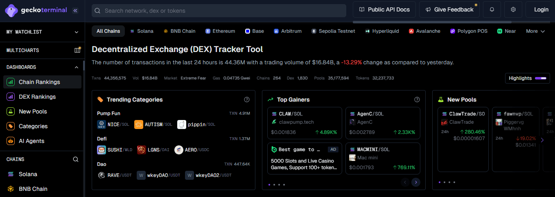Click the Multicharts grid icon
The height and width of the screenshot is (197, 555).
point(77,50)
